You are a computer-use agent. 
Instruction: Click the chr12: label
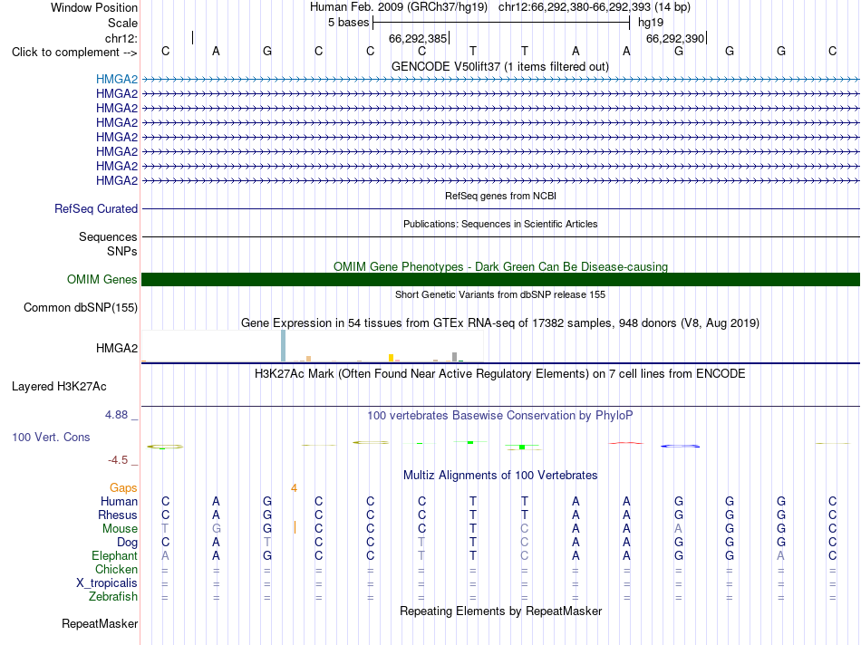(x=121, y=38)
